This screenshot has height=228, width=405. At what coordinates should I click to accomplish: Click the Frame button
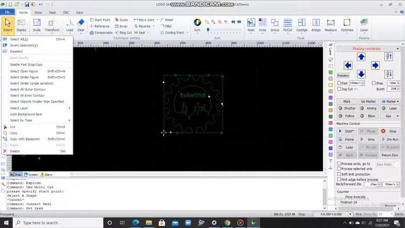click(x=347, y=139)
